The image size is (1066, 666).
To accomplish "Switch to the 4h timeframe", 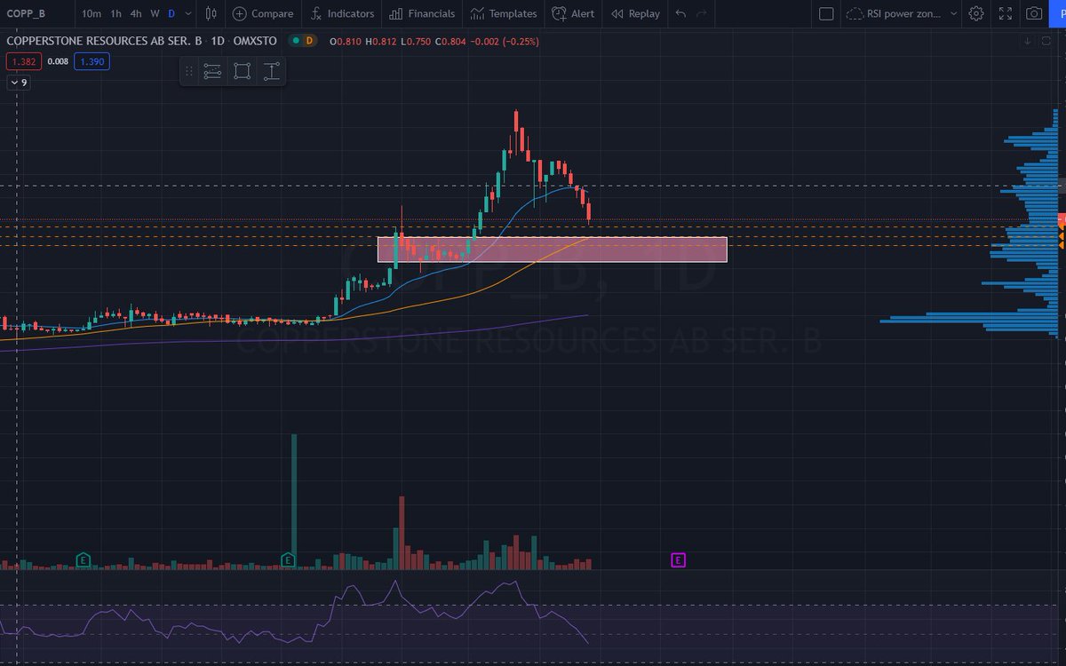I will pos(135,13).
